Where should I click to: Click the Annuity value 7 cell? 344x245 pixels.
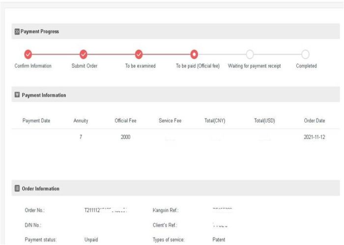[81, 137]
